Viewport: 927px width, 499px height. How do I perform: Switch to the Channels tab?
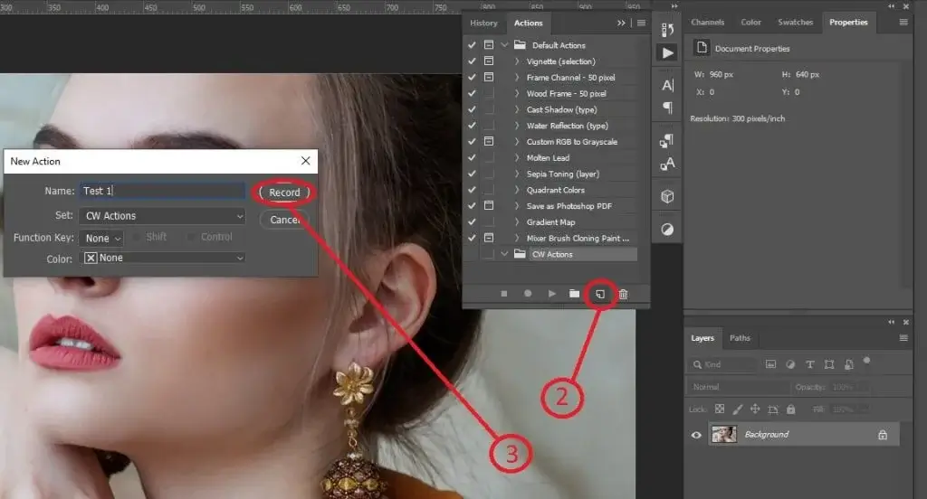707,22
